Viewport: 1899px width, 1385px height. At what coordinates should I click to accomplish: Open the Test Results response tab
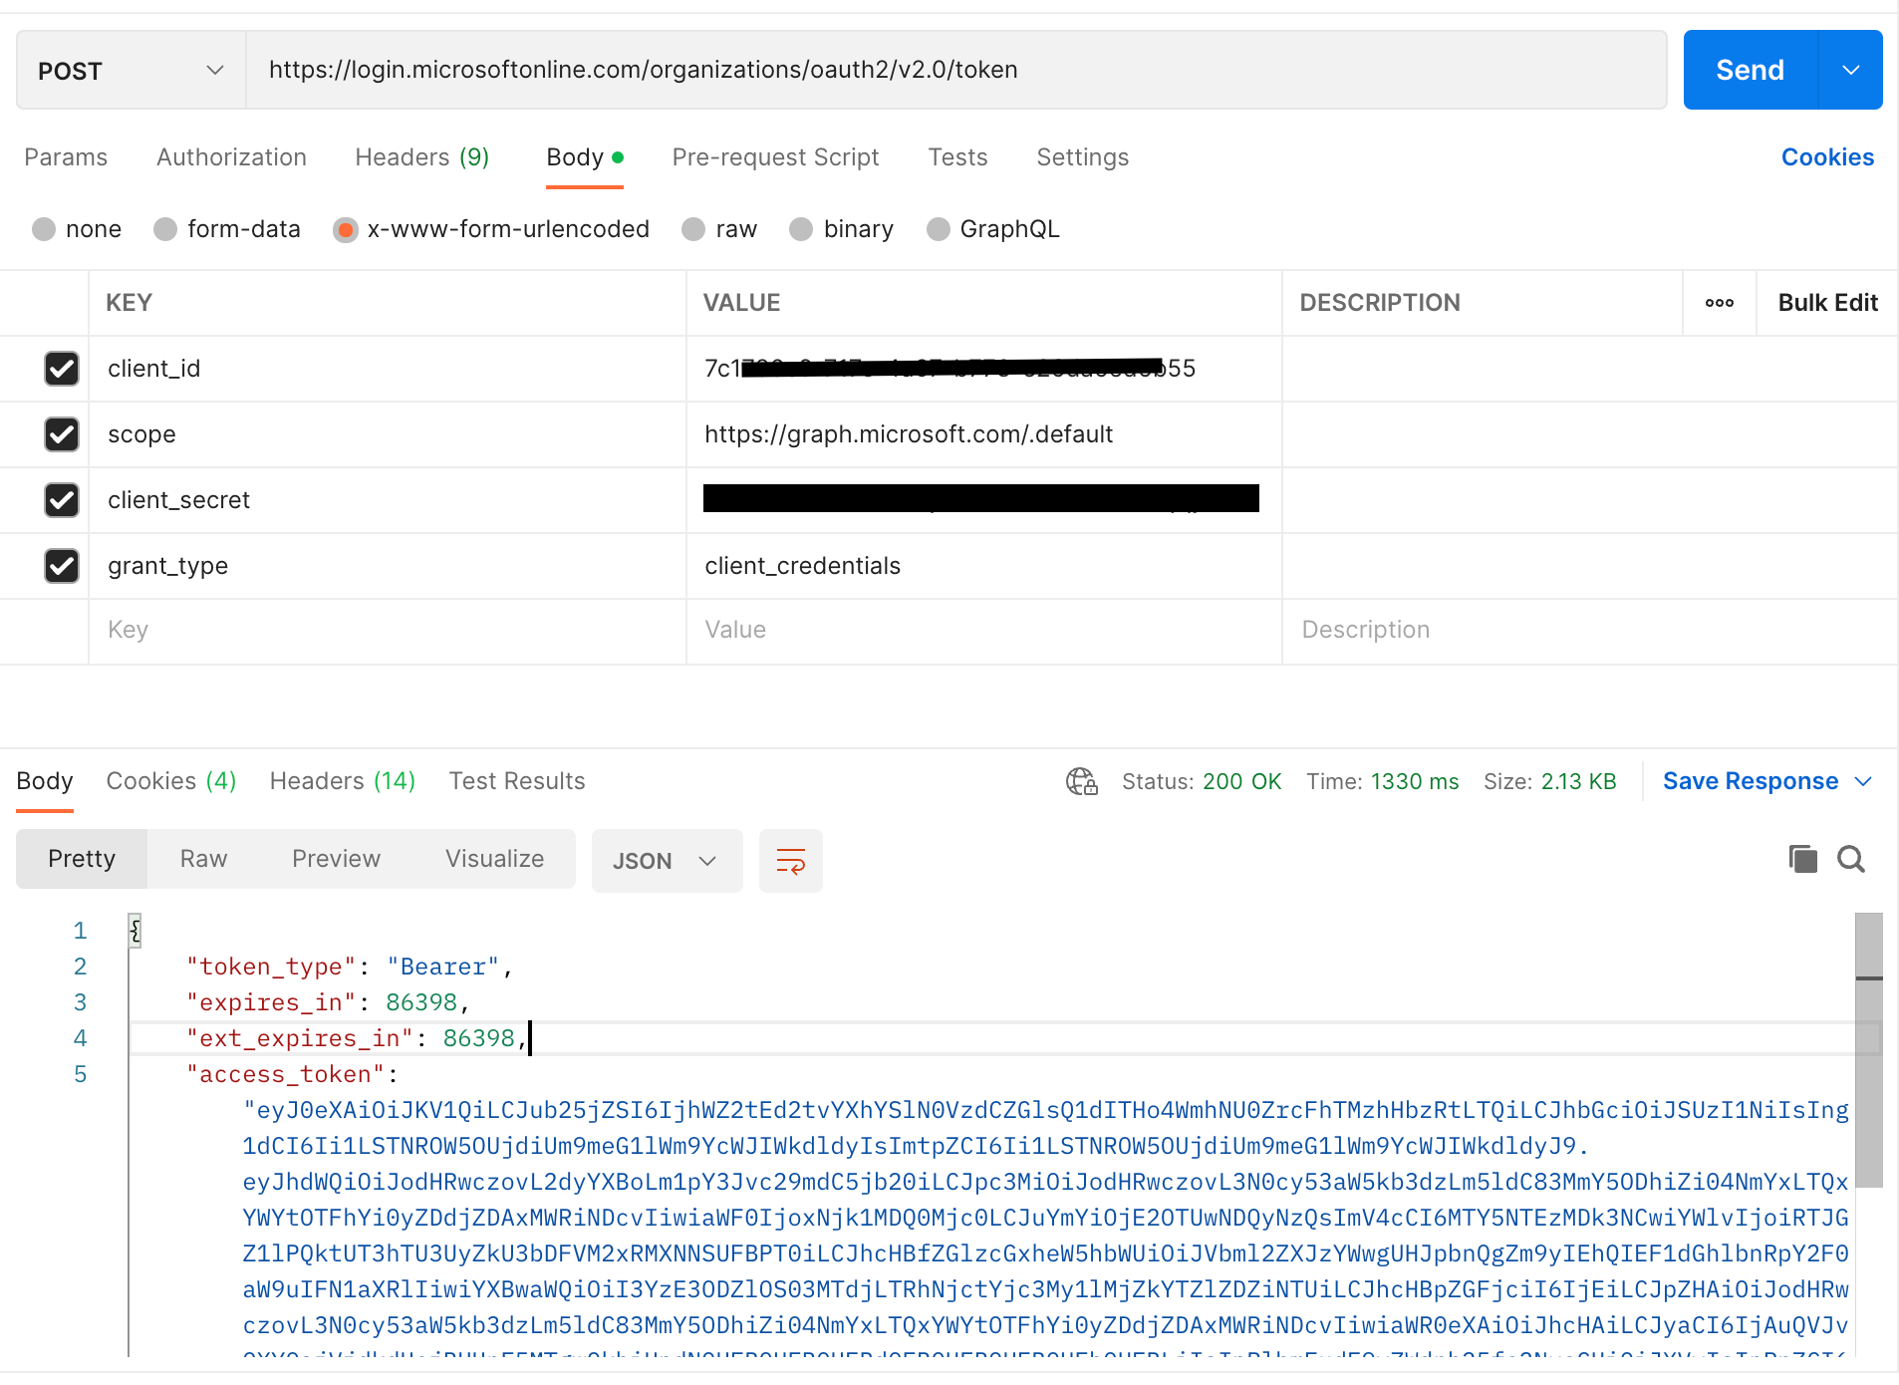516,781
